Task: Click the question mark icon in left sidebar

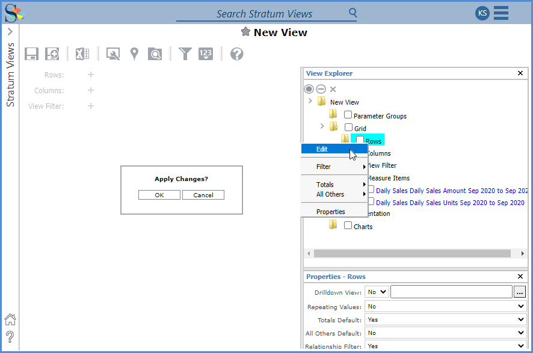Action: [x=10, y=337]
